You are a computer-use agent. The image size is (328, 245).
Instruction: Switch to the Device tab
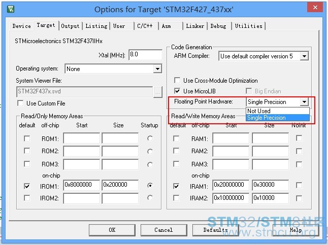click(21, 26)
